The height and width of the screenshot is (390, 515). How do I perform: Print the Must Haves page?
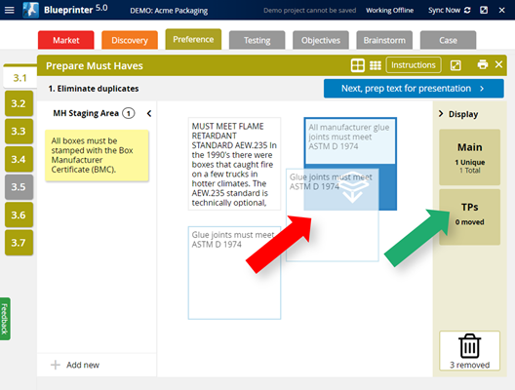click(482, 64)
